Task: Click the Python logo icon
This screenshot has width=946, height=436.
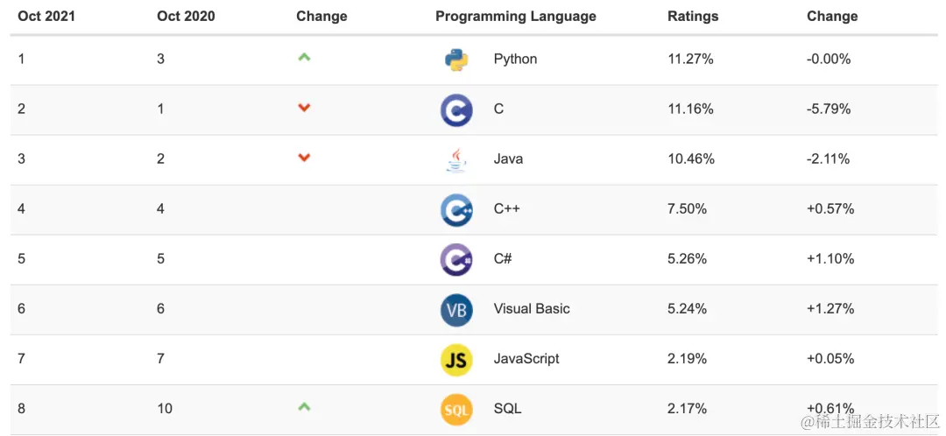Action: click(456, 60)
